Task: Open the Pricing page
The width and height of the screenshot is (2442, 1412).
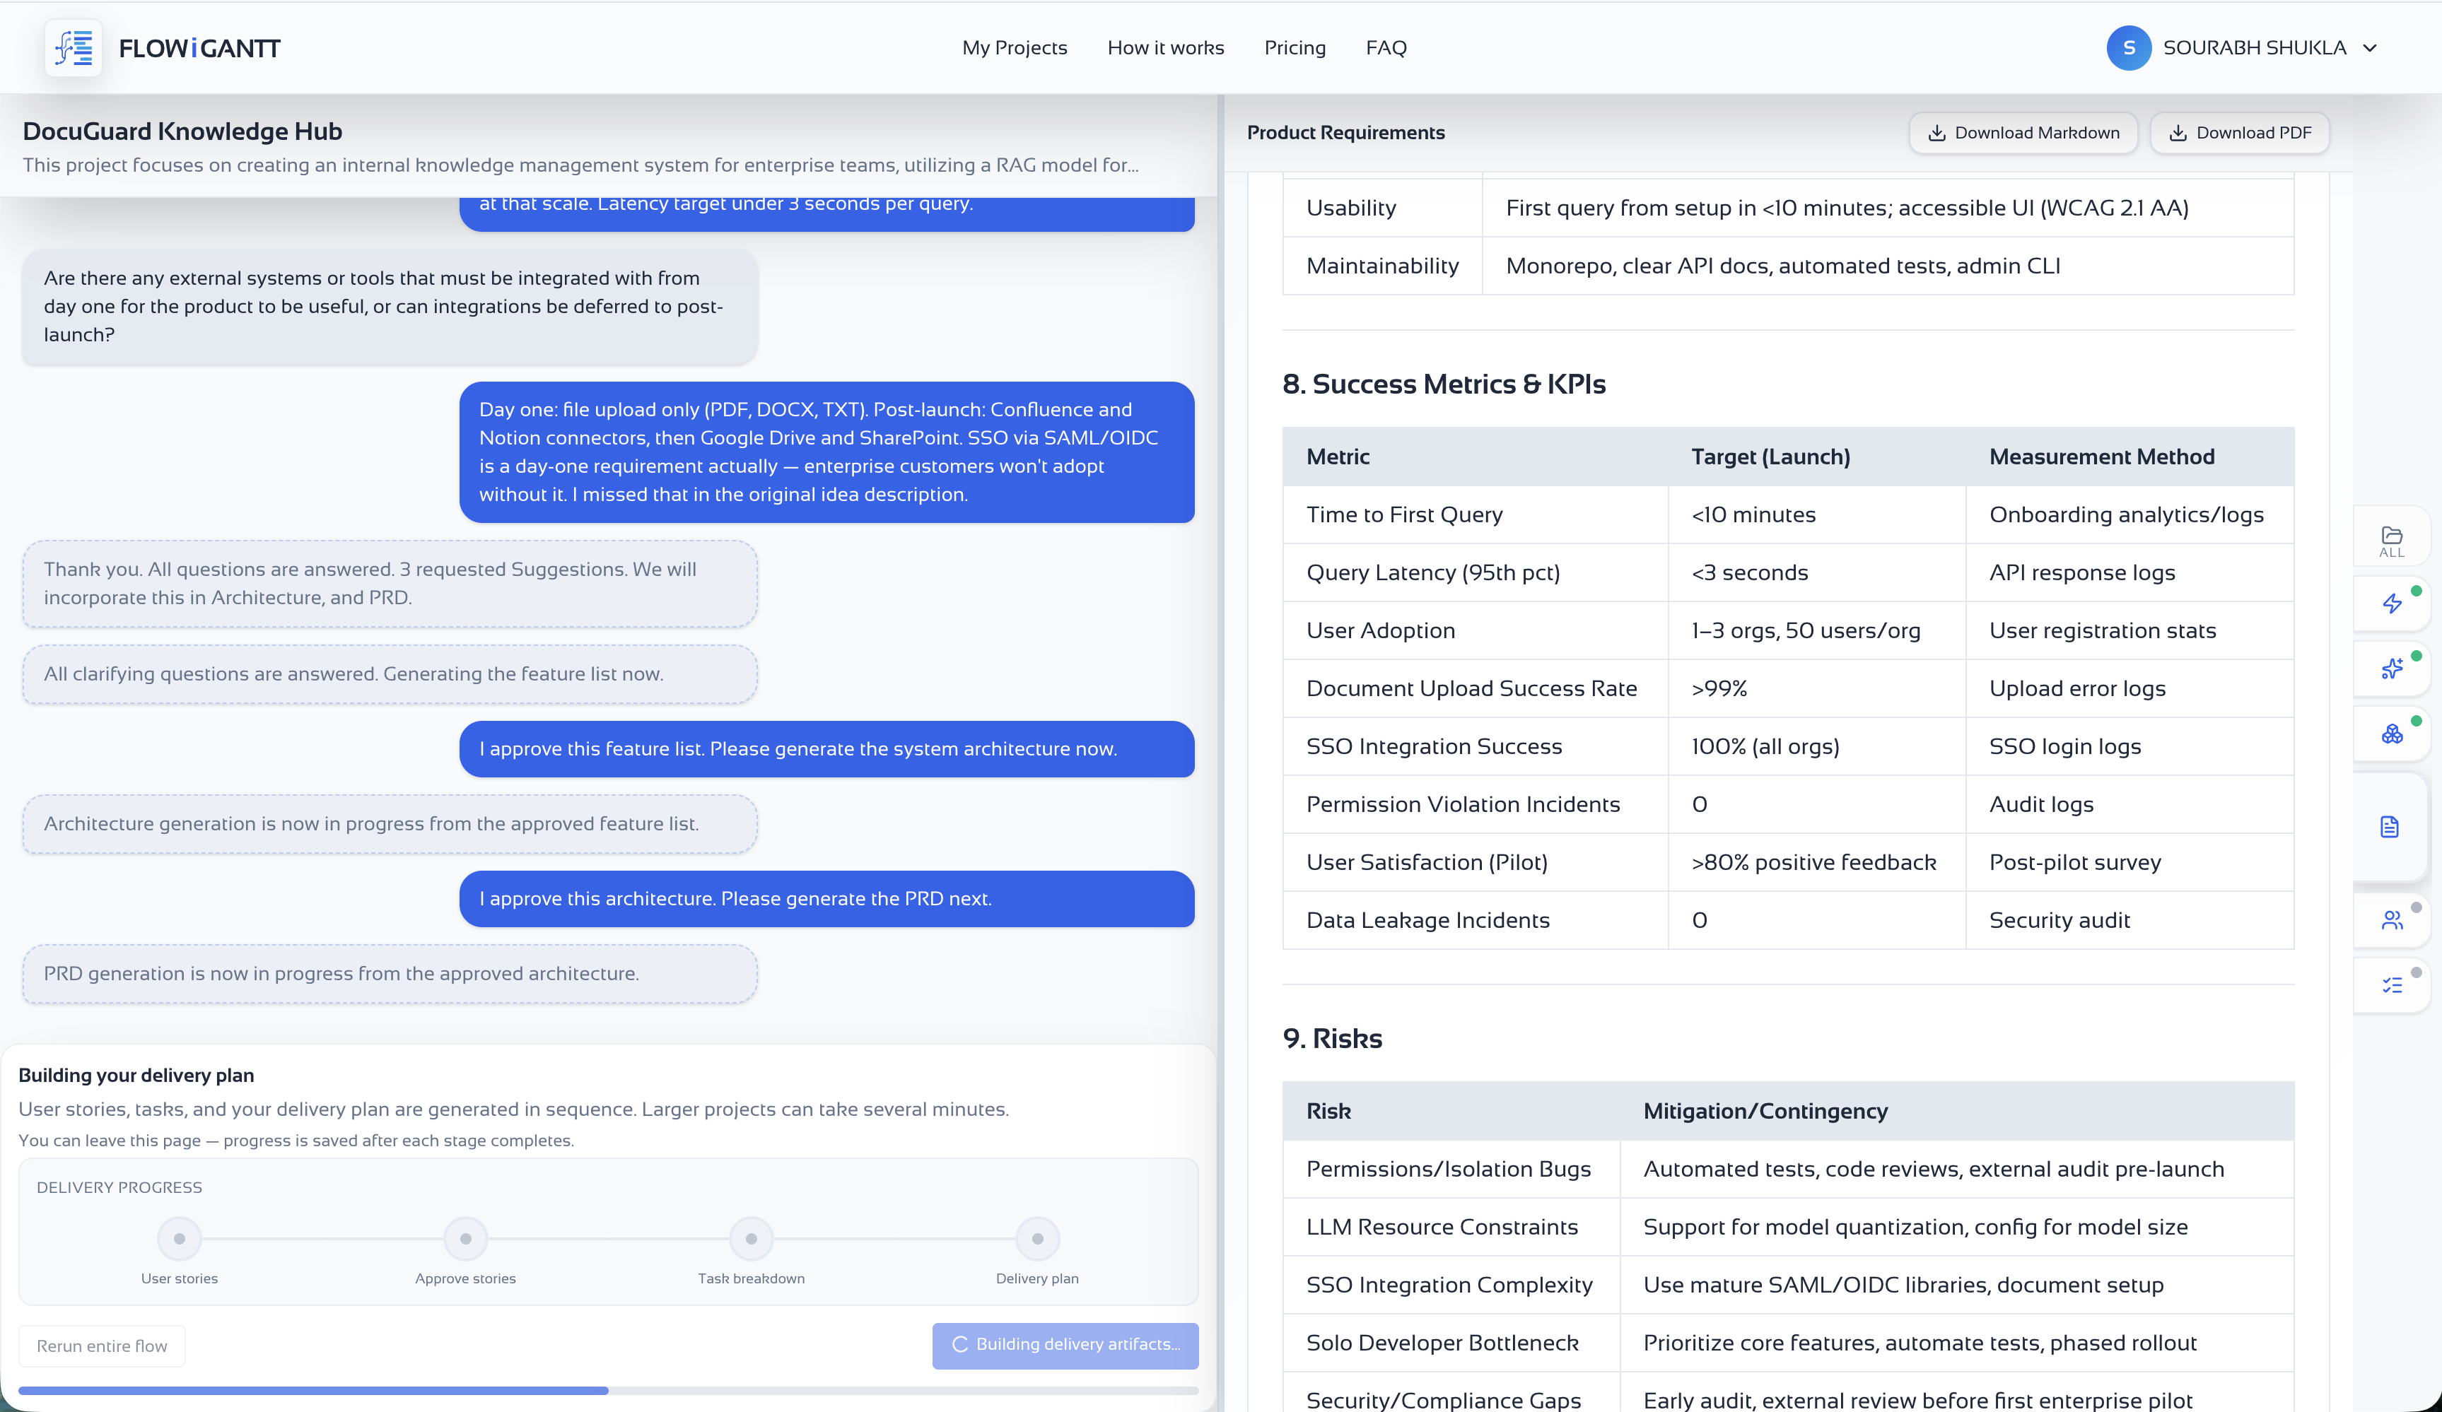Action: point(1295,47)
